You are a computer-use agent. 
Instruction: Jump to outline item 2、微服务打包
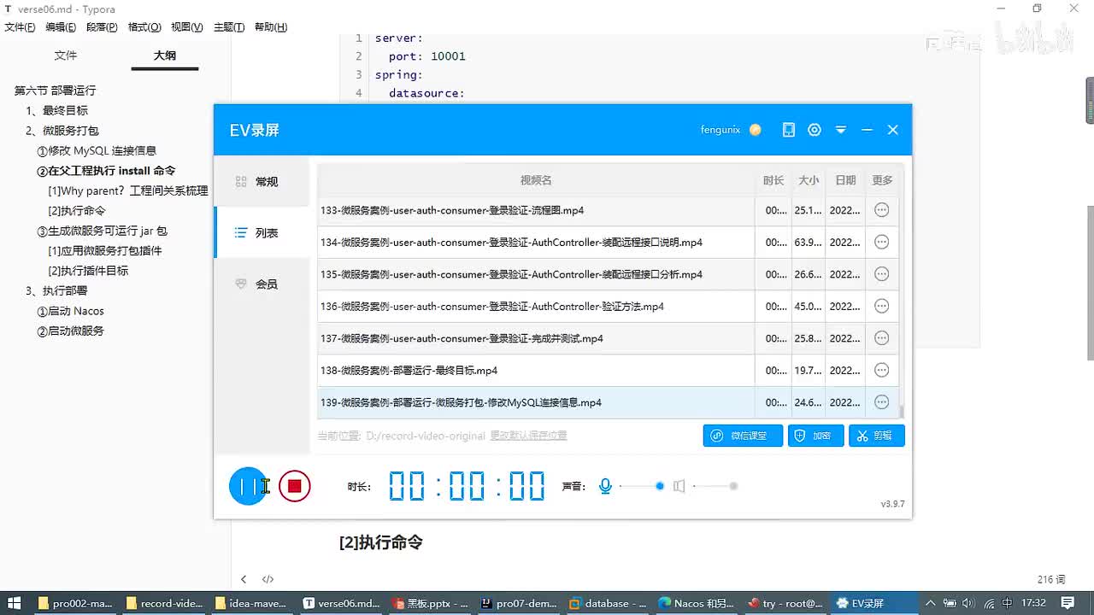(x=62, y=131)
